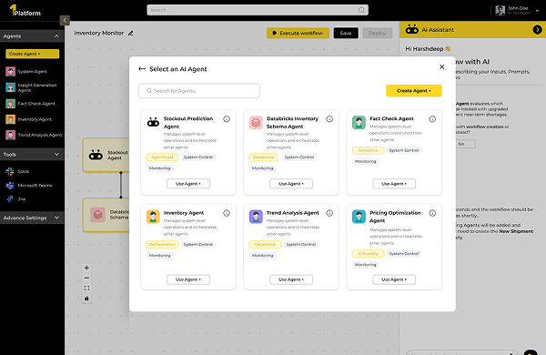Show info for Stockout Prediction Agent
Viewport: 546px width, 355px height.
click(x=227, y=119)
